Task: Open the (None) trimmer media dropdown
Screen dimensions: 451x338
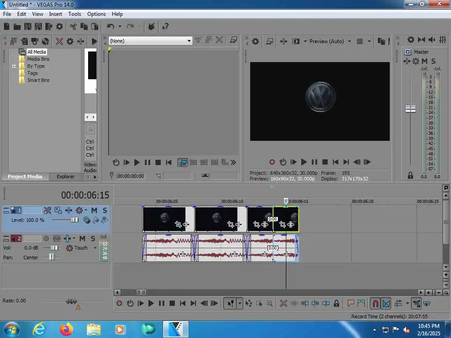Action: click(x=189, y=41)
